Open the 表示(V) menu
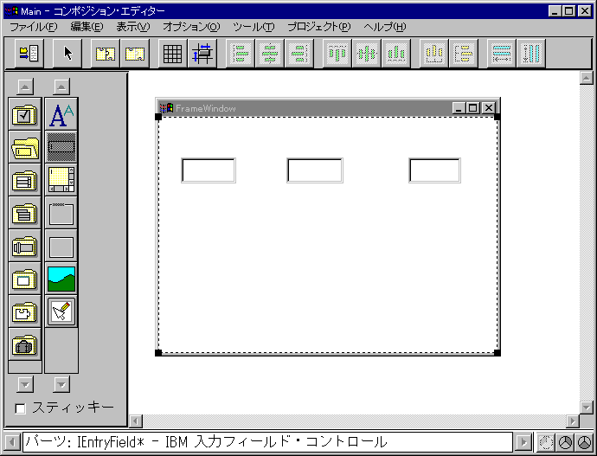The width and height of the screenshot is (597, 456). tap(133, 27)
